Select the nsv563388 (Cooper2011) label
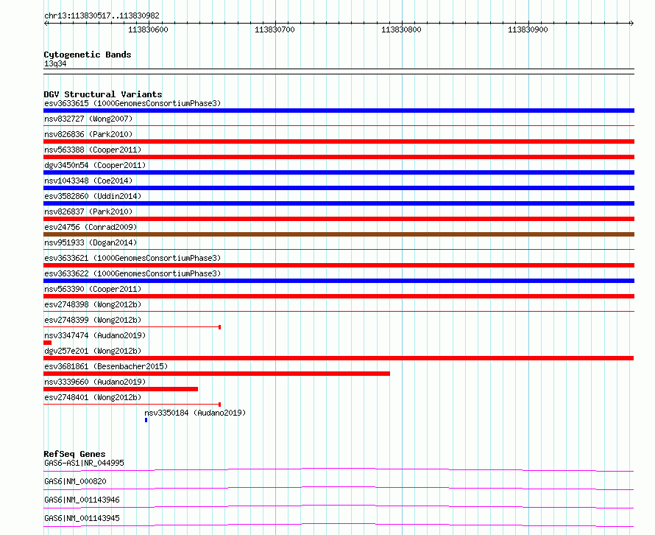 (93, 150)
